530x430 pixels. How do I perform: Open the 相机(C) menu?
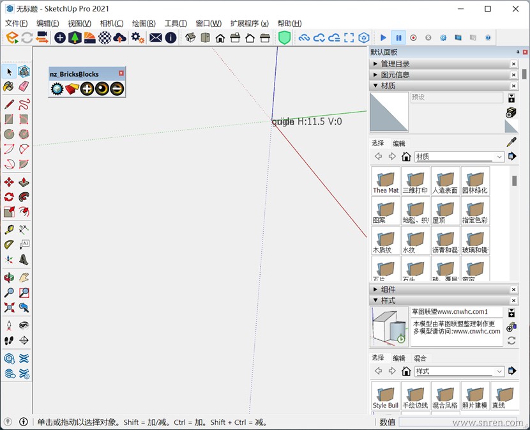click(112, 24)
